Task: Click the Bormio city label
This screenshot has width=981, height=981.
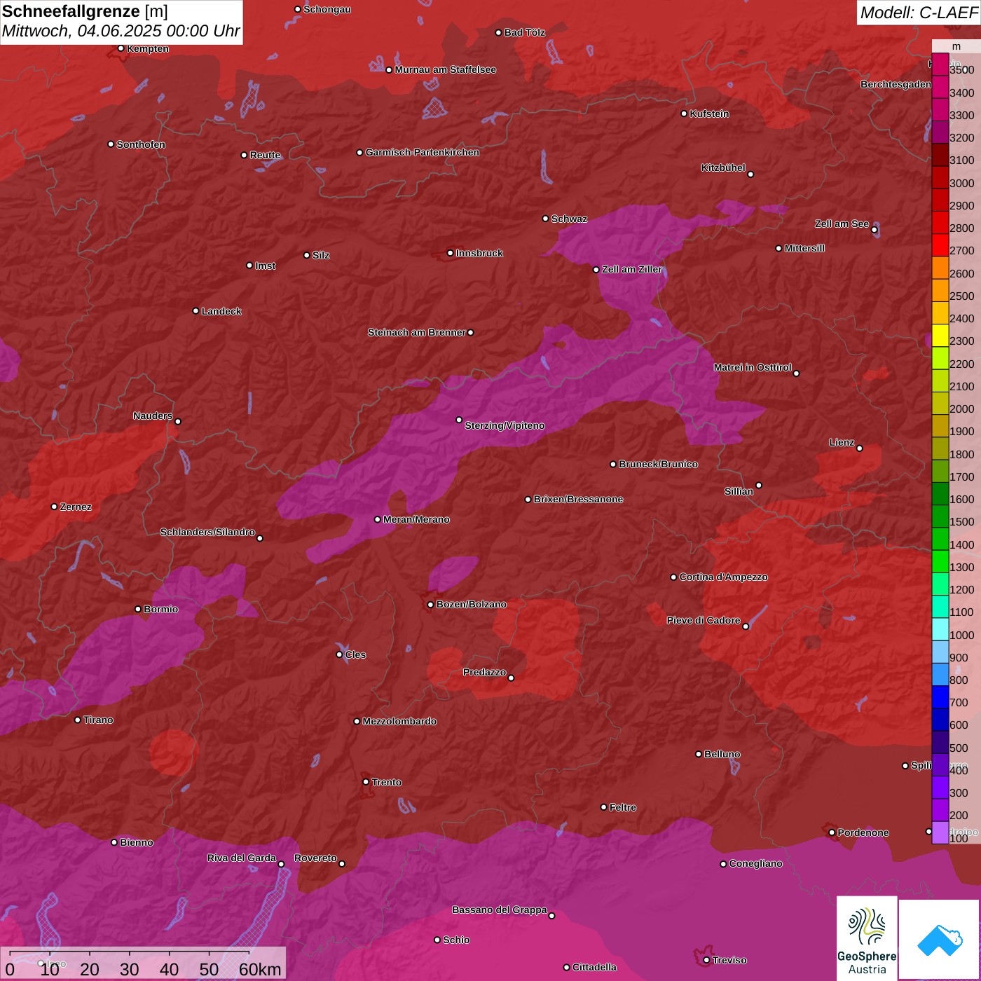Action: [160, 609]
